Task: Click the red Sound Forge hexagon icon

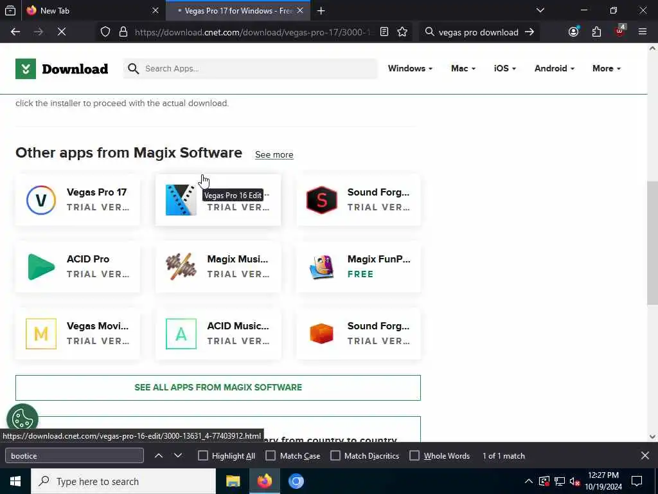Action: (x=321, y=200)
